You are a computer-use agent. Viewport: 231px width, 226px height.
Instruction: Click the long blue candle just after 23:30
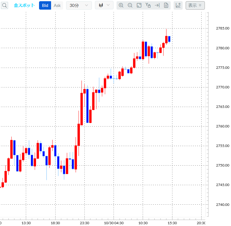coord(87,106)
